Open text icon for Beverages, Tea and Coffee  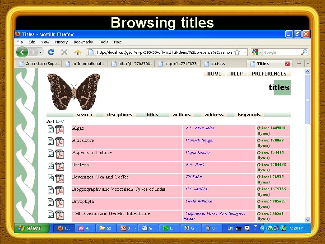[51, 178]
